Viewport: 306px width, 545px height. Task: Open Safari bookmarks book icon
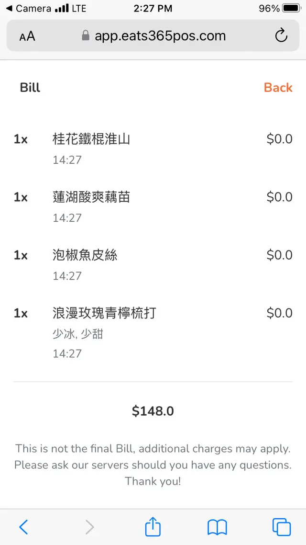[217, 527]
